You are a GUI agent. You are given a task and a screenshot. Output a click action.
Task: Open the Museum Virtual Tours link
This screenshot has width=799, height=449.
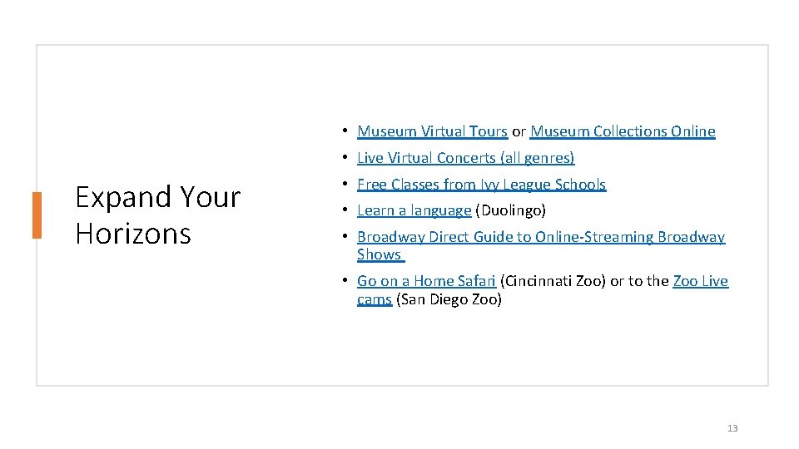pyautogui.click(x=432, y=131)
